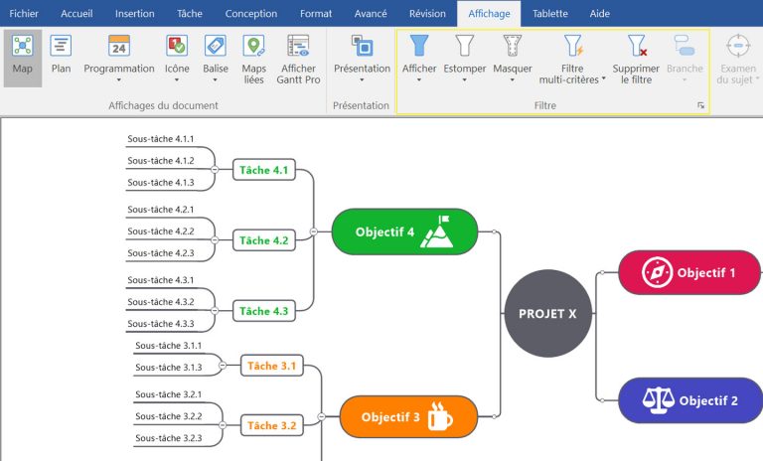Open the Présentation dropdown menu

[x=362, y=62]
